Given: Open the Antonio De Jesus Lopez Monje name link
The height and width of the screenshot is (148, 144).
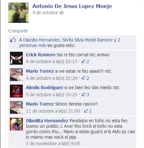Looking at the screenshot, I should pyautogui.click(x=72, y=6).
